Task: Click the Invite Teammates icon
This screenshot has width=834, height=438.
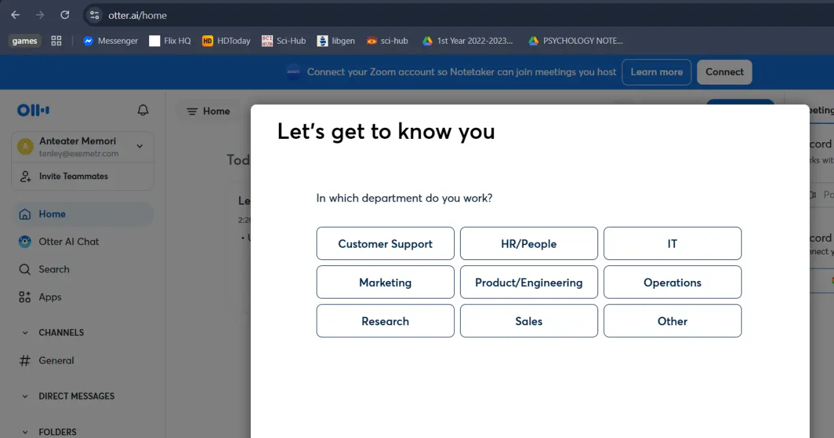Action: [x=25, y=176]
